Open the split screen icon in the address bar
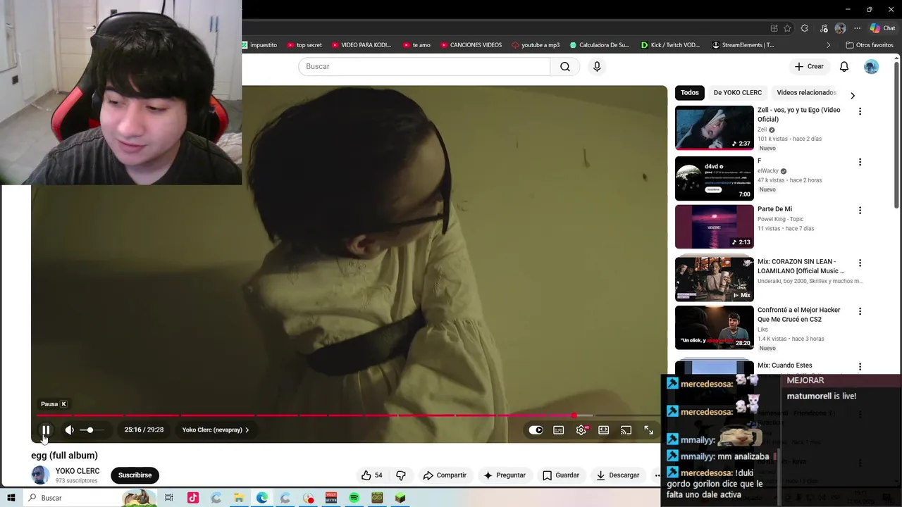 click(x=774, y=28)
